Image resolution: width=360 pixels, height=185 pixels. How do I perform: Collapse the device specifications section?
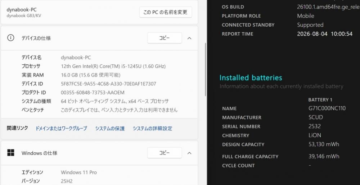(x=189, y=38)
